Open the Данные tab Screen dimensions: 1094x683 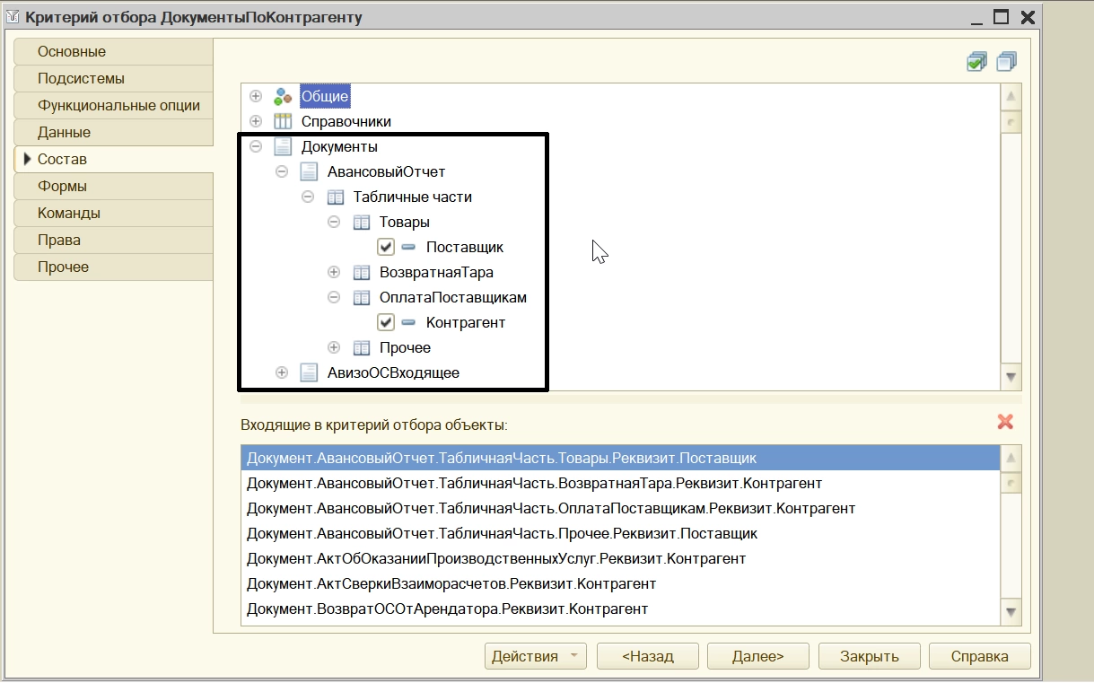[114, 133]
